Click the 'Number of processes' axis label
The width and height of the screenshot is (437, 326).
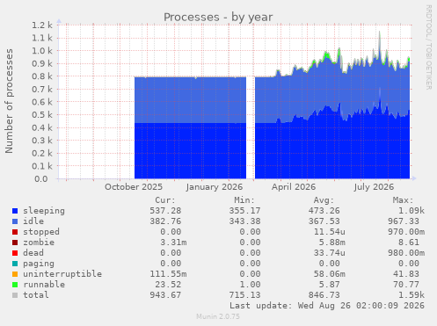[9, 101]
